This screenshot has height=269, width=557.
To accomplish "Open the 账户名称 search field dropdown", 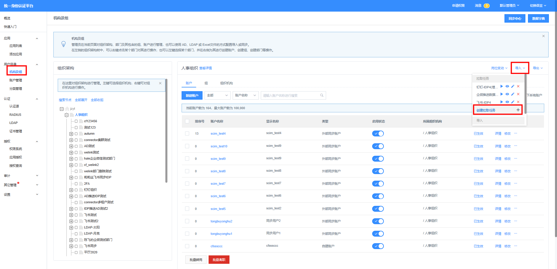I will 245,95.
